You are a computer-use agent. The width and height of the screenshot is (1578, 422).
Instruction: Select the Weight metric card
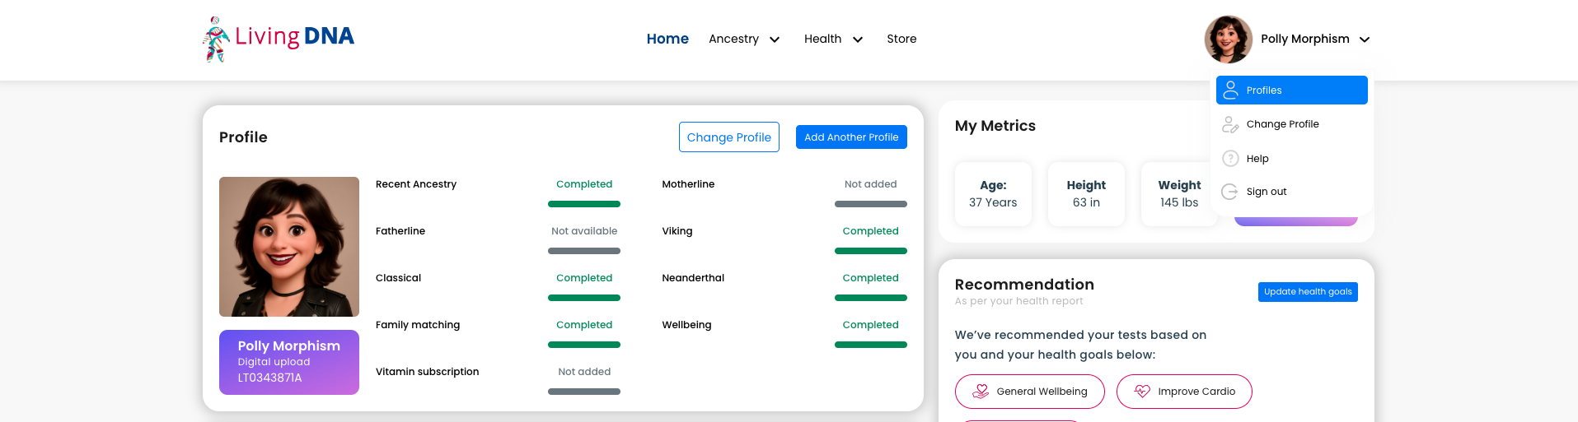pyautogui.click(x=1179, y=194)
